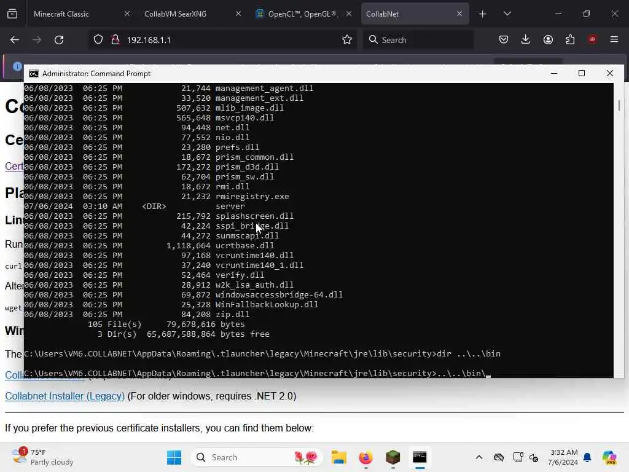629x472 pixels.
Task: Click ucrtbase.dll in the listing
Action: (x=244, y=246)
